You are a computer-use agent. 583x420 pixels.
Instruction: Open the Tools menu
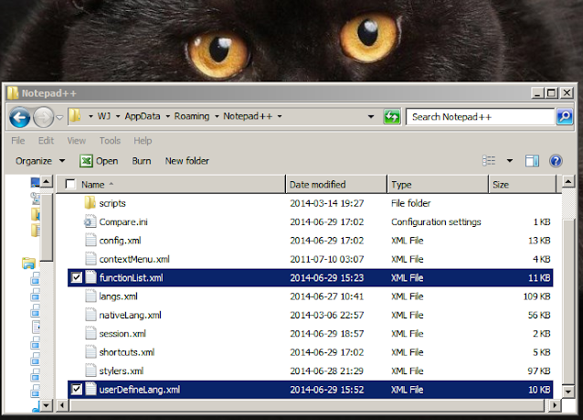pos(110,141)
